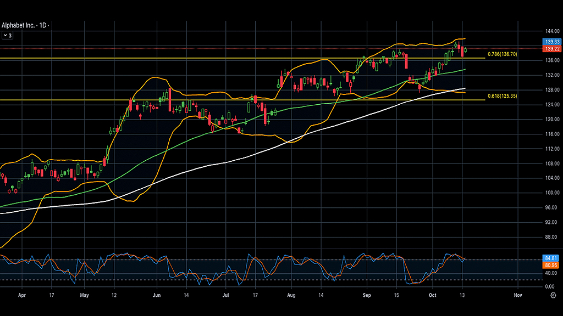Image resolution: width=563 pixels, height=316 pixels.
Task: Click the 120.00 price axis label
Action: coord(552,119)
